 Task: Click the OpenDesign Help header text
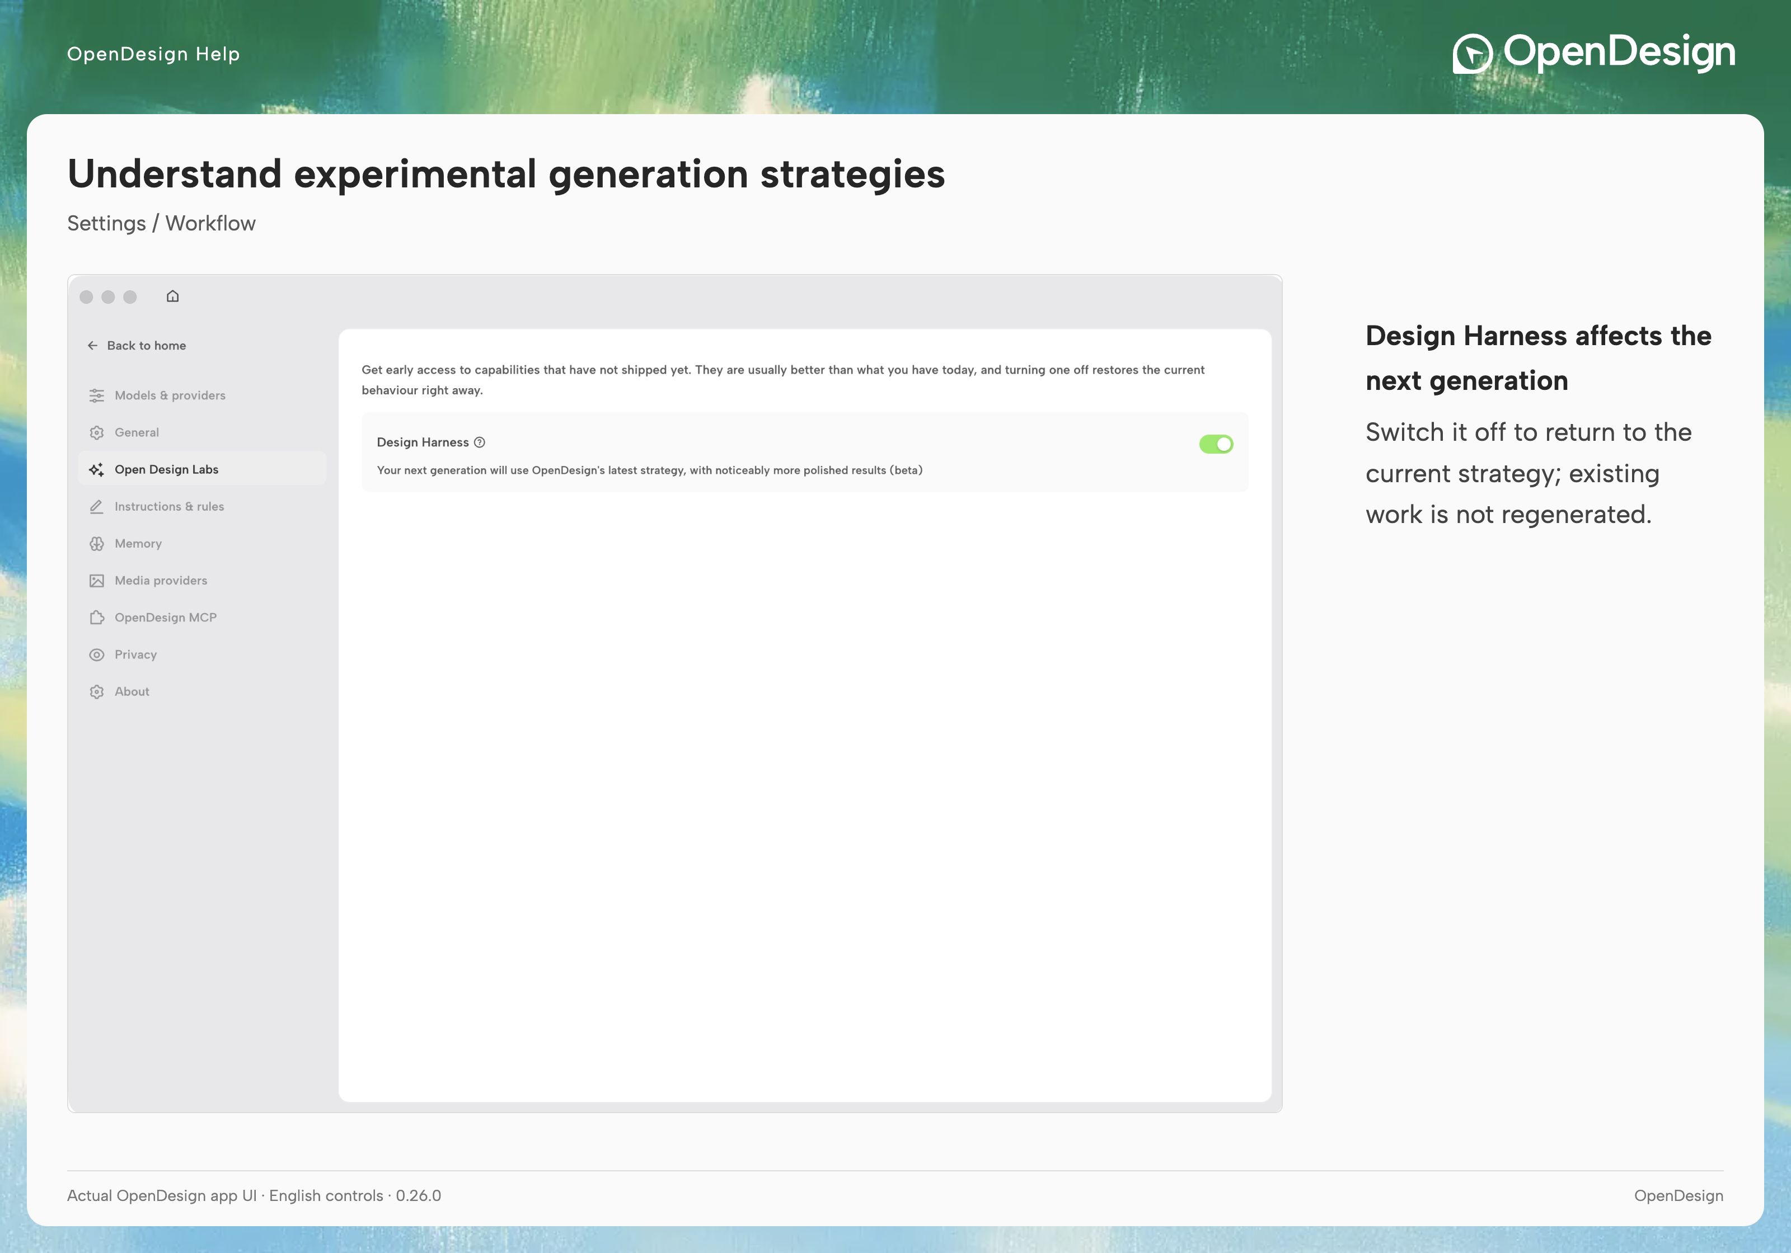(154, 54)
